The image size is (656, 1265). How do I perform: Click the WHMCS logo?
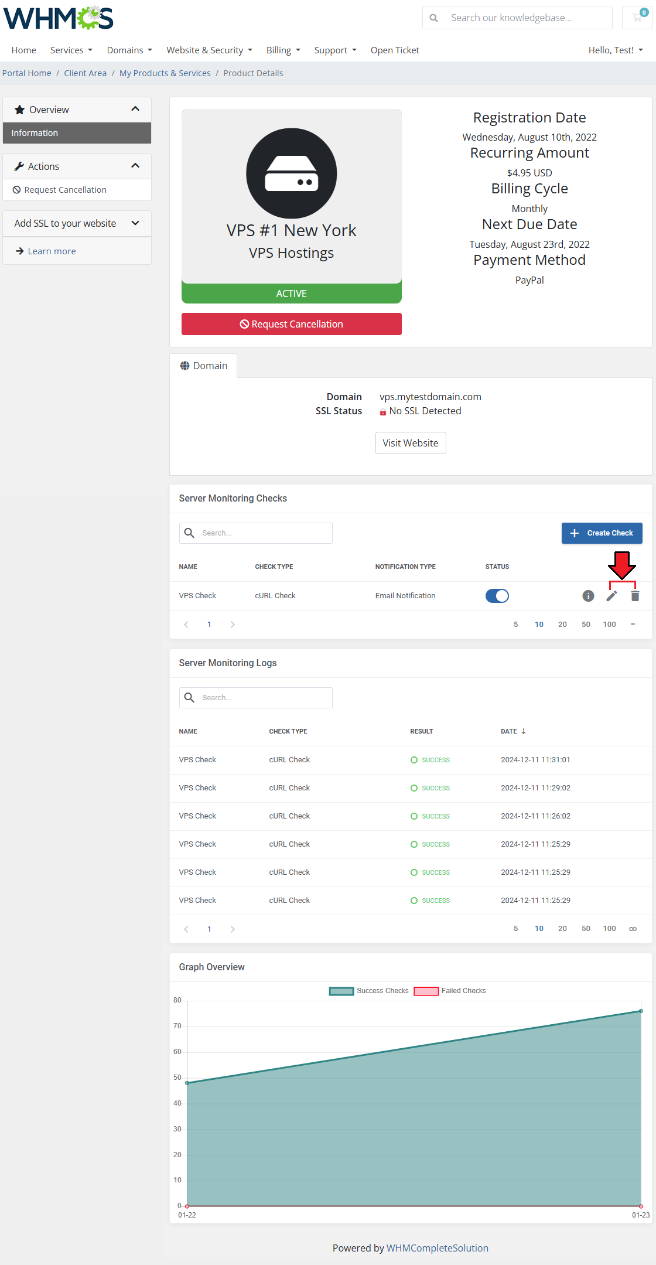pos(59,18)
